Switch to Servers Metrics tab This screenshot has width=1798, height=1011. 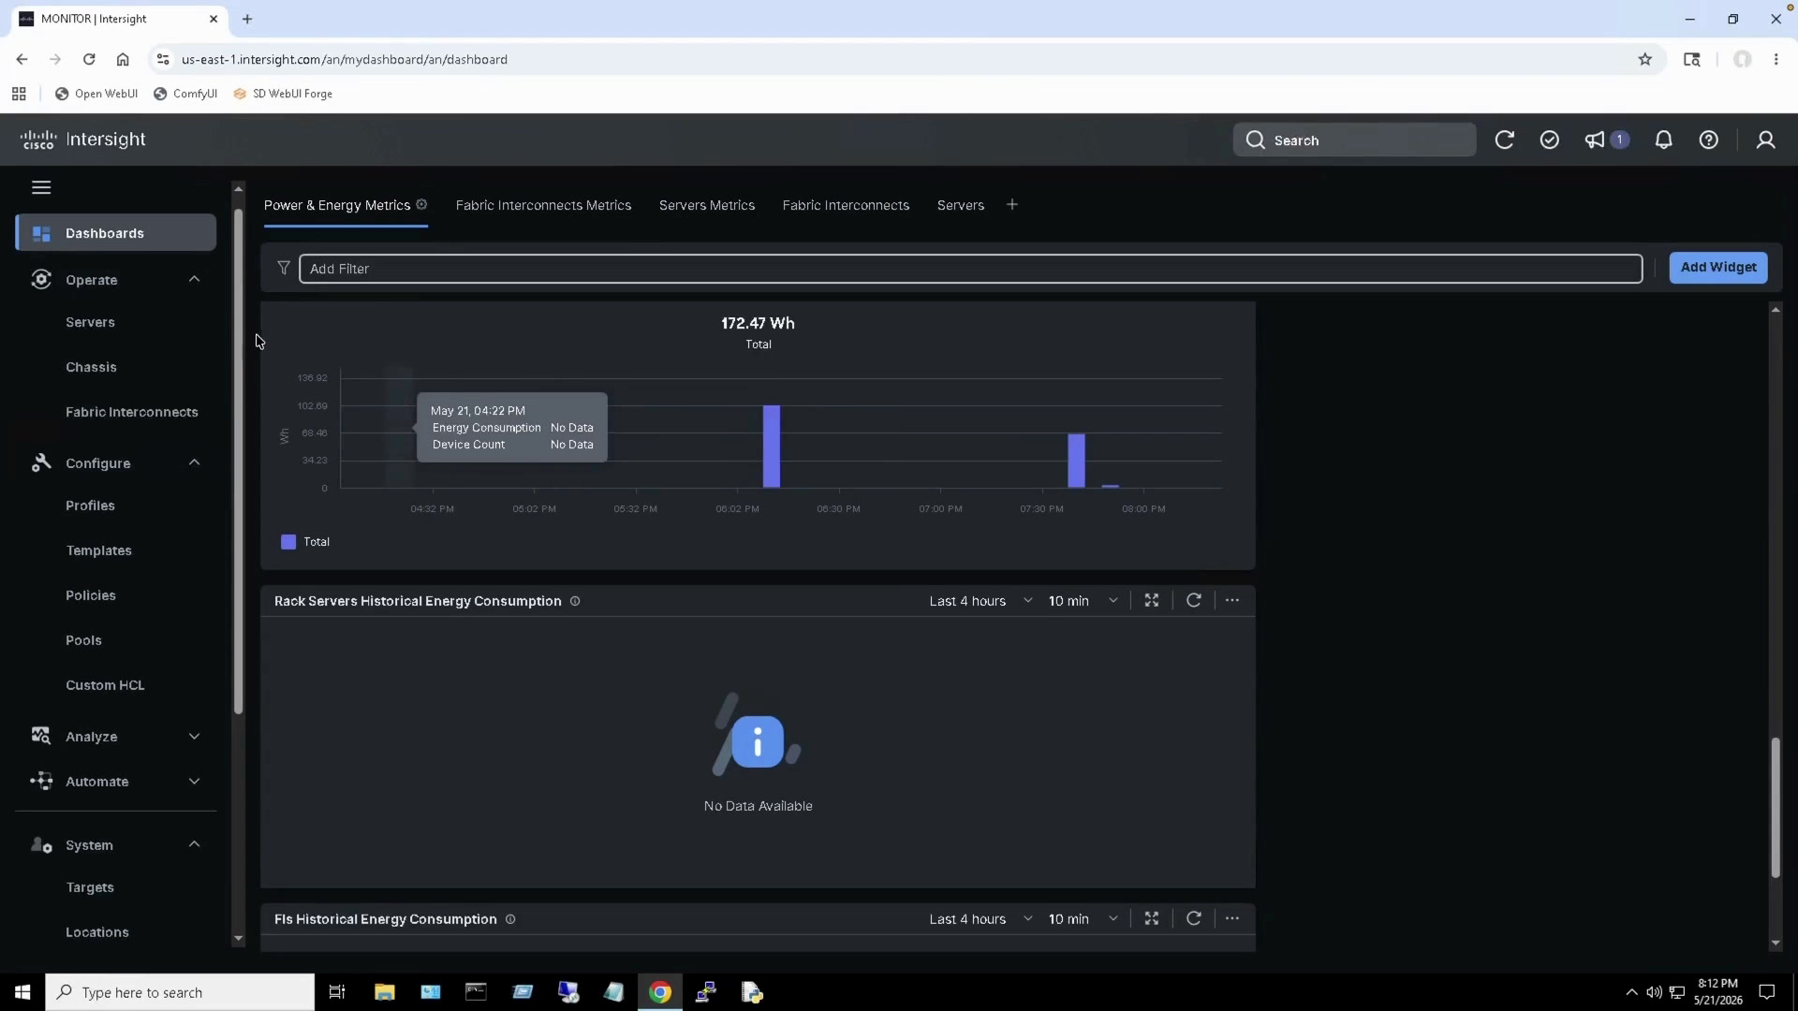[707, 206]
